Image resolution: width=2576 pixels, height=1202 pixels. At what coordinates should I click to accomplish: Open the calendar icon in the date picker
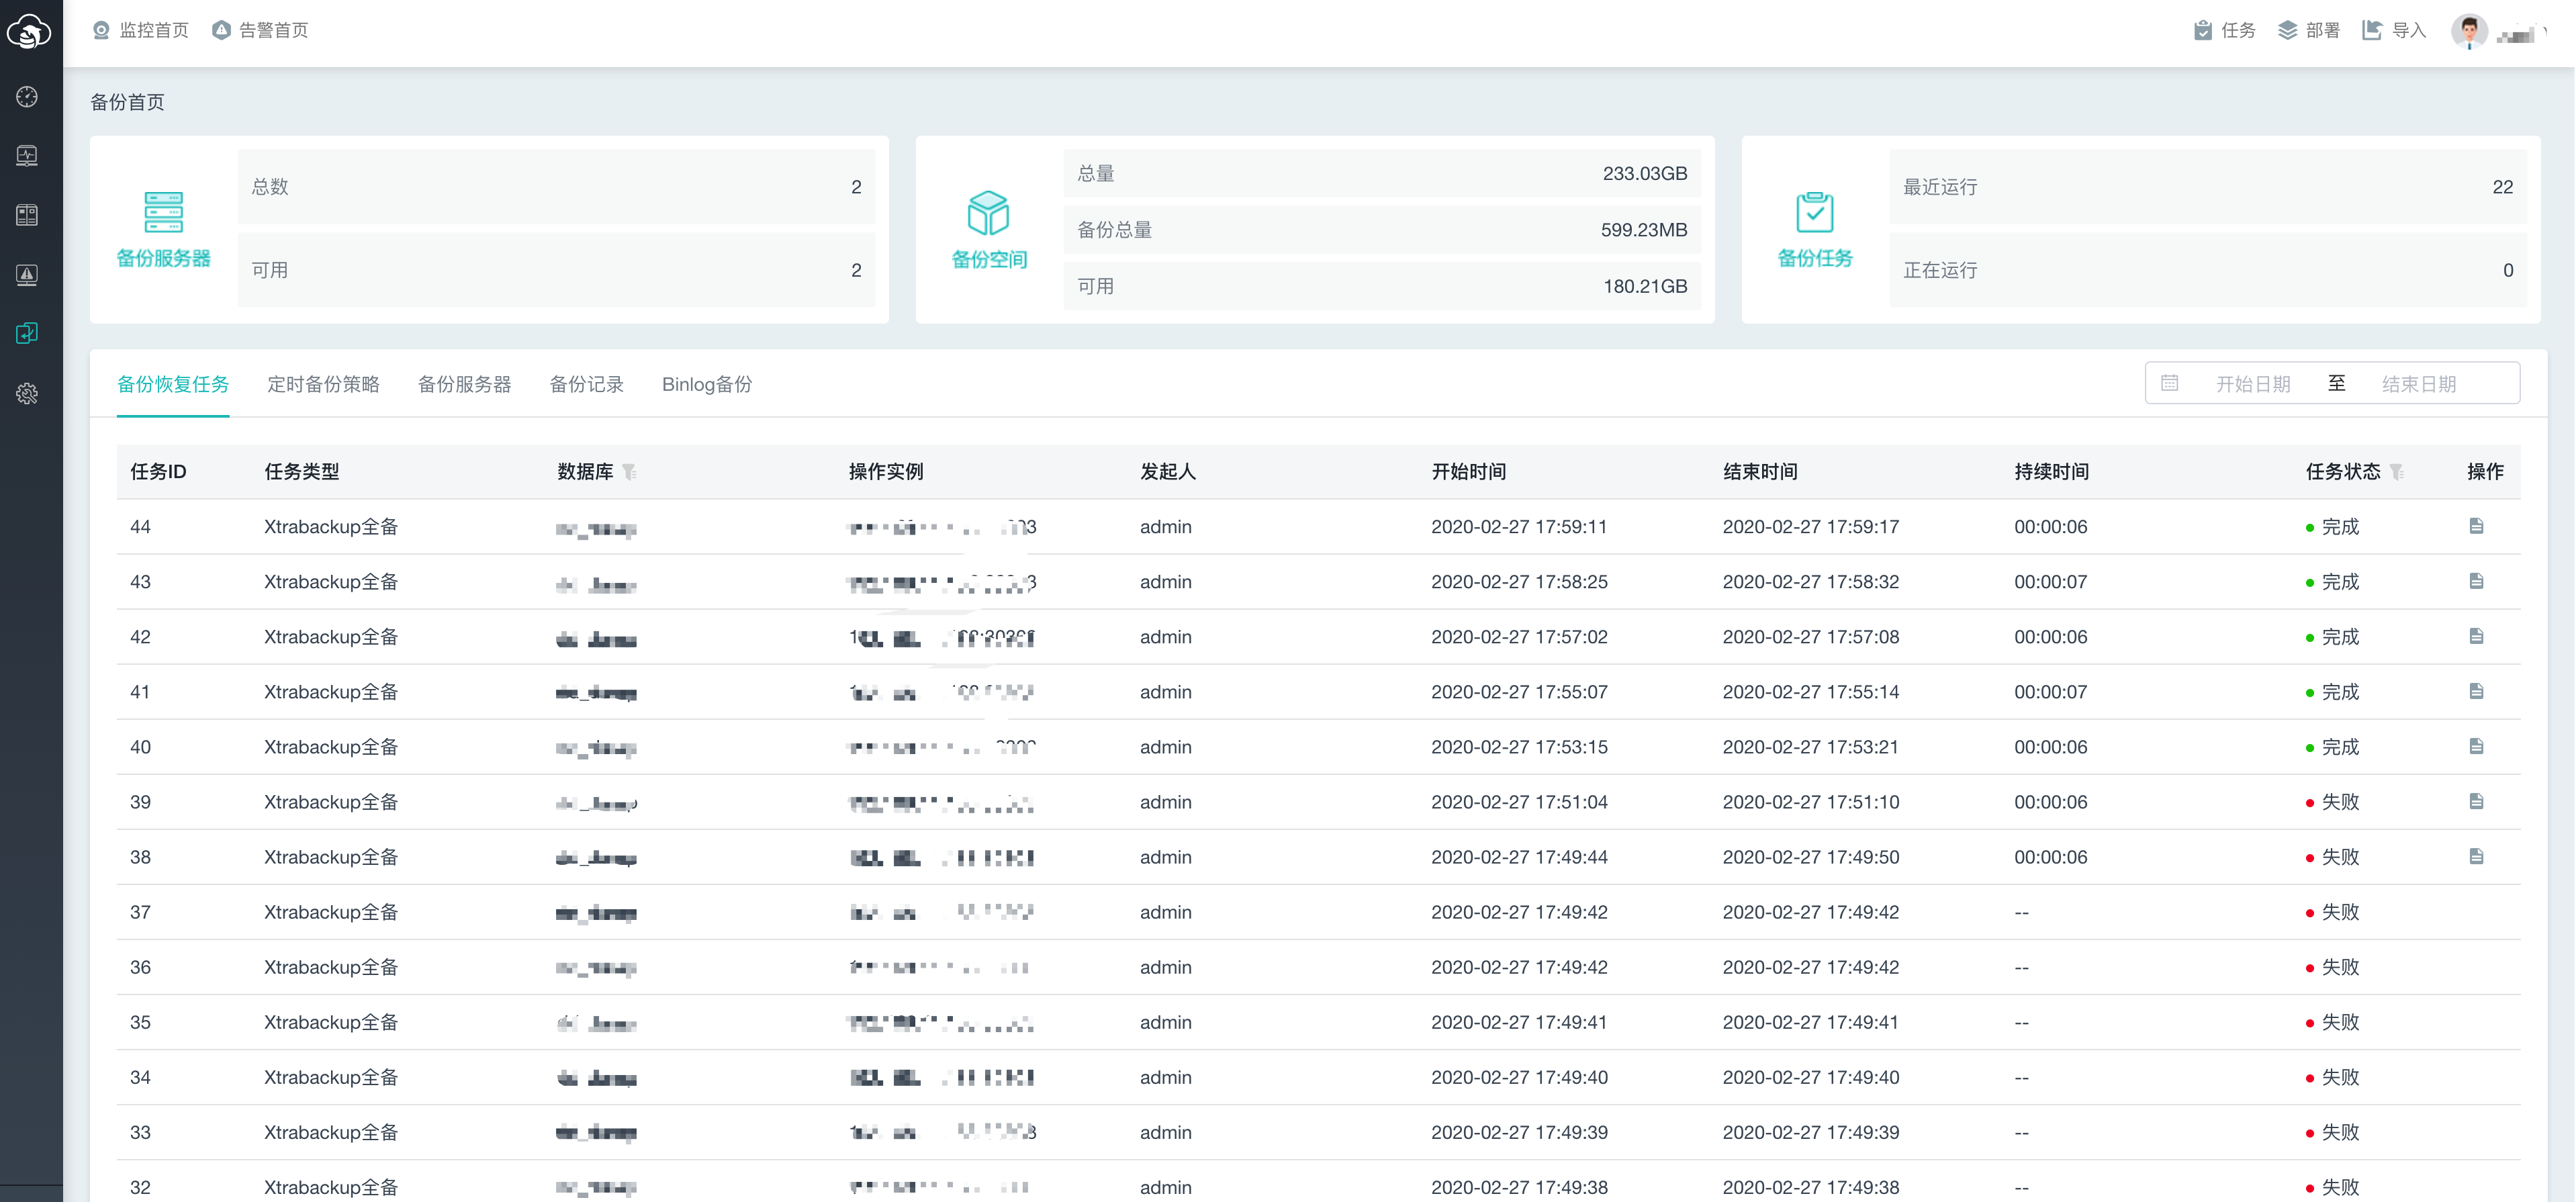[2170, 382]
